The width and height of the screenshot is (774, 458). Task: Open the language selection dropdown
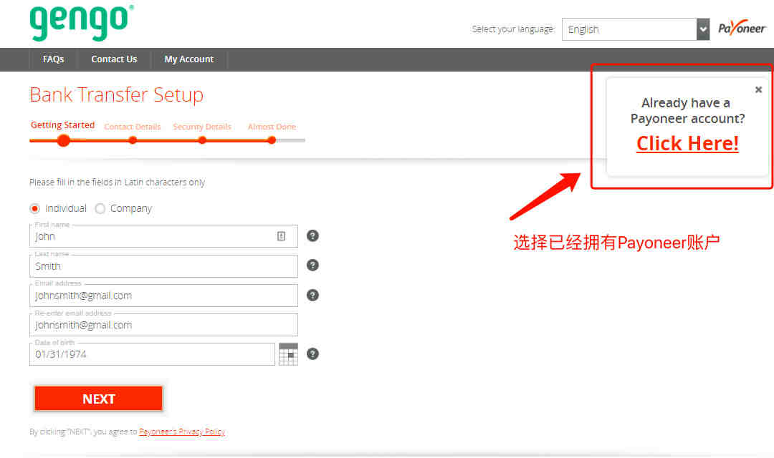tap(635, 29)
